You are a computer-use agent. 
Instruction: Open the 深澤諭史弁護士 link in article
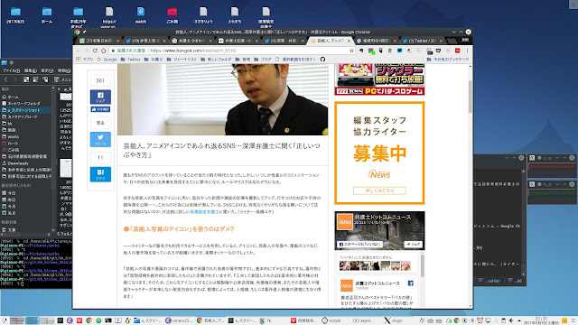coord(204,212)
